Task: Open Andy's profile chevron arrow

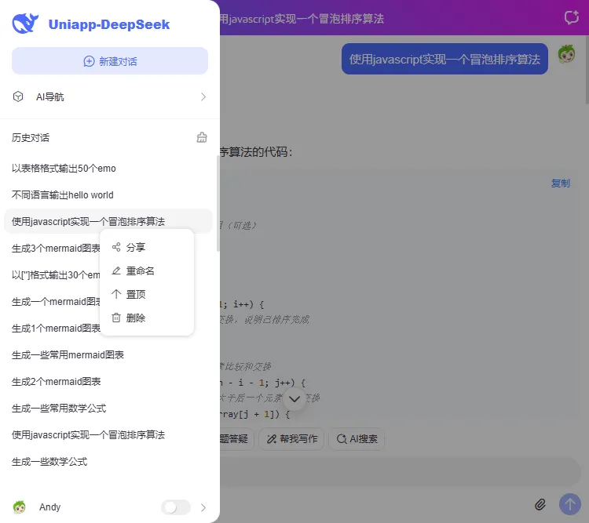Action: click(x=203, y=507)
